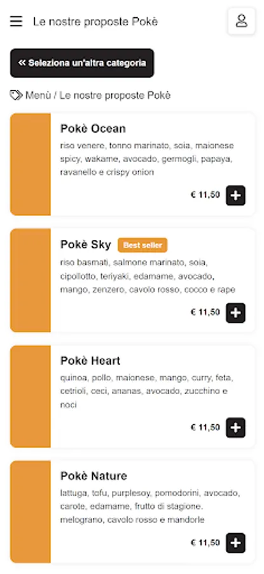Add Pokè Heart with plus button
This screenshot has height=574, width=264.
pyautogui.click(x=235, y=427)
